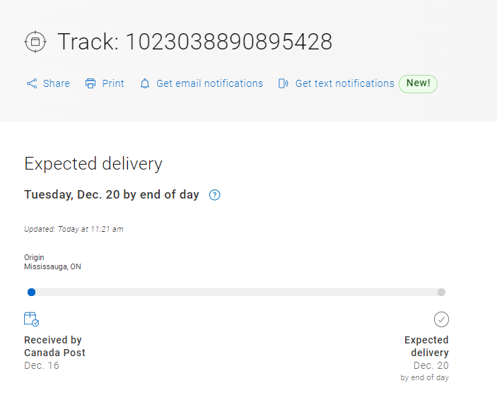497x395 pixels.
Task: Select Get email notifications
Action: (209, 83)
